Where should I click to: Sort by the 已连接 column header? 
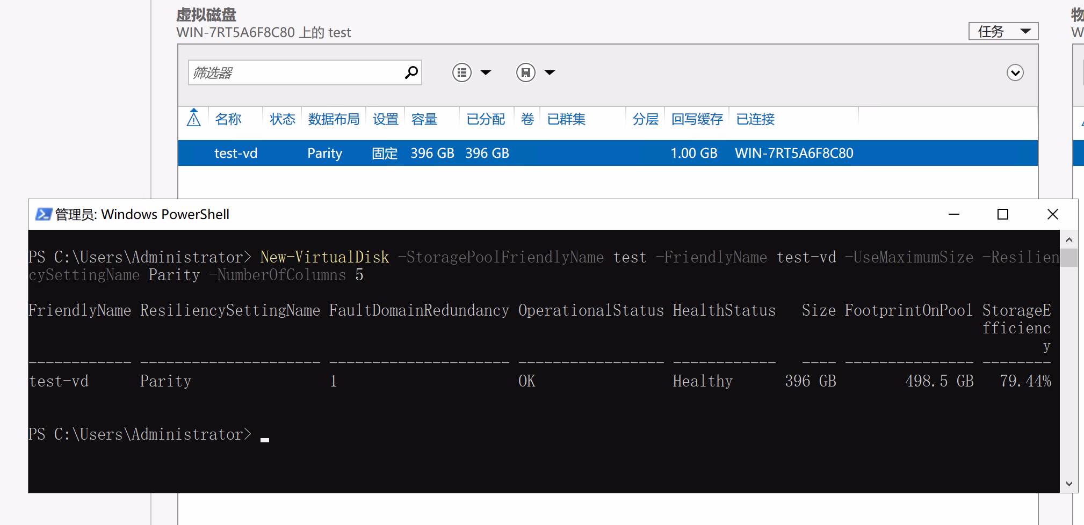tap(755, 119)
